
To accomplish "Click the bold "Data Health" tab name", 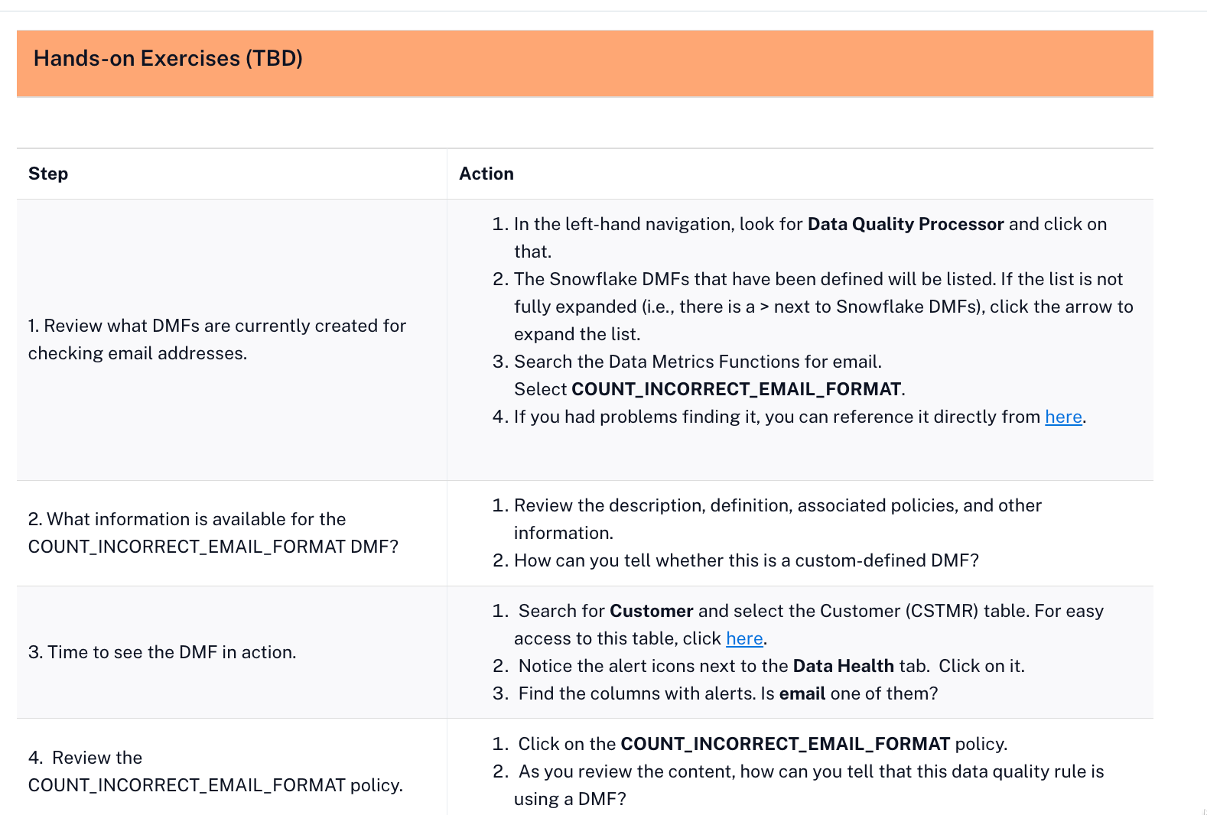I will [843, 666].
